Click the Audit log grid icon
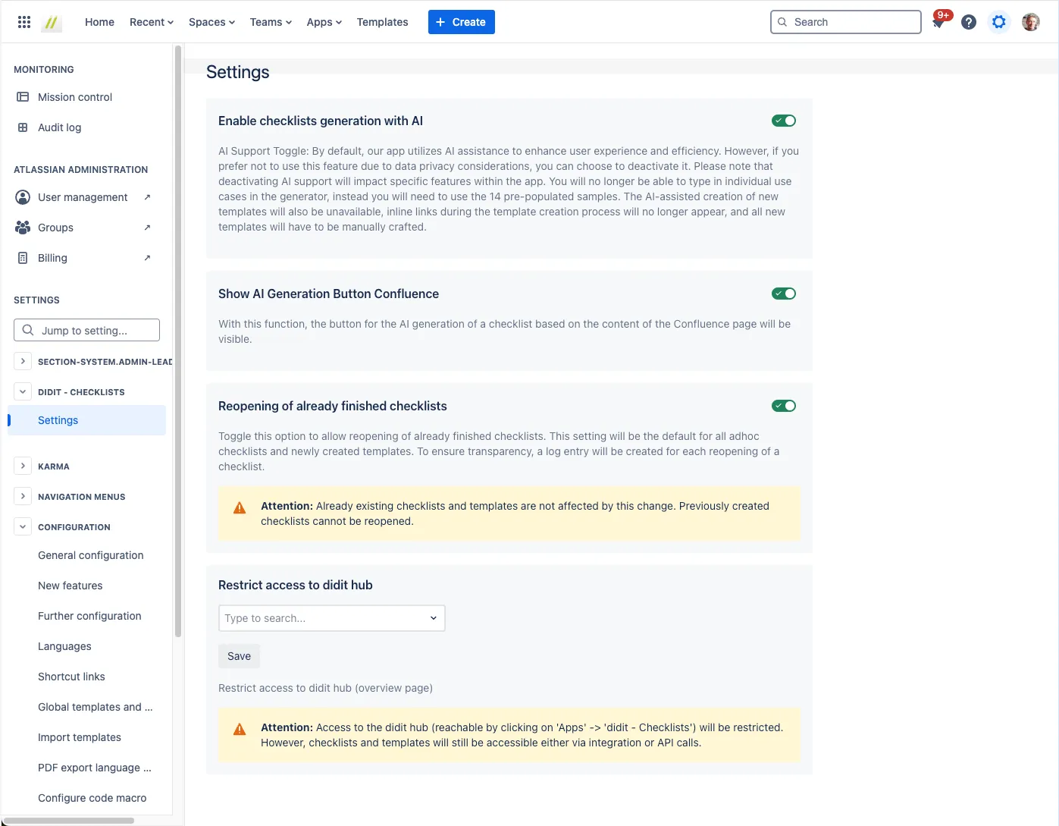The image size is (1059, 826). (x=23, y=127)
